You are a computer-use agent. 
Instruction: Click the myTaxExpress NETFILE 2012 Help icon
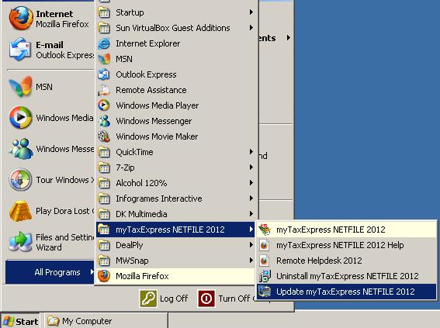(265, 245)
